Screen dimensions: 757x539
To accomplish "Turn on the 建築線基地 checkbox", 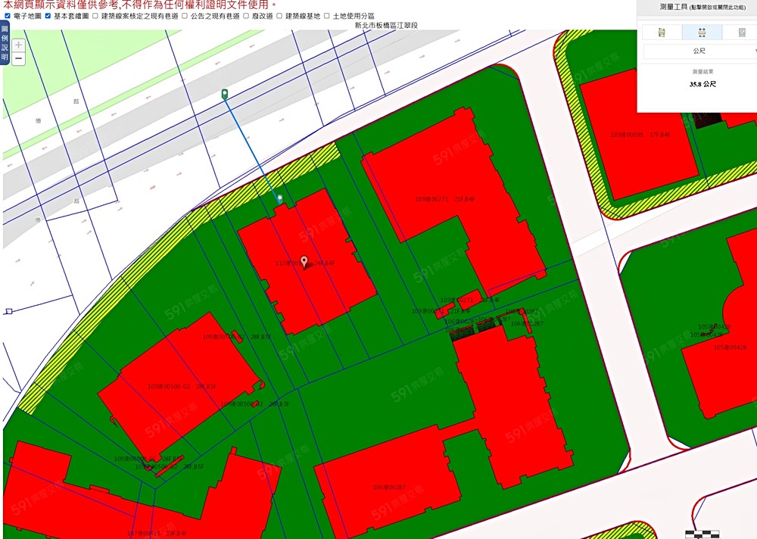I will (279, 15).
